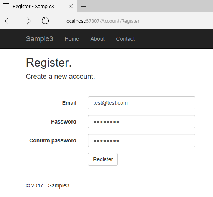Open the About page from navbar

[x=97, y=39]
